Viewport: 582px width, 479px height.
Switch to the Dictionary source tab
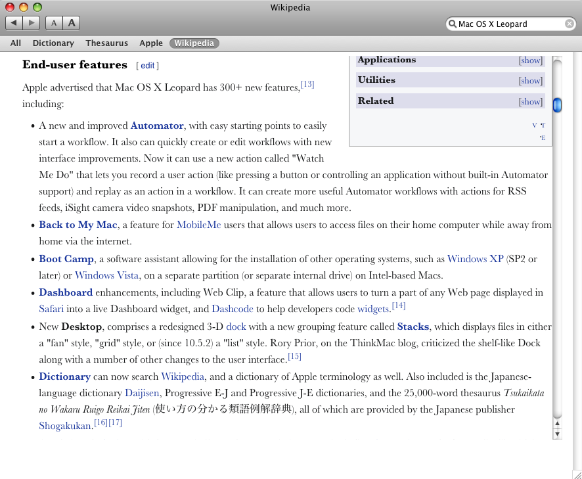(53, 43)
